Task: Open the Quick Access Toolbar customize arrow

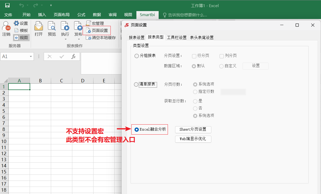Action: 51,5
